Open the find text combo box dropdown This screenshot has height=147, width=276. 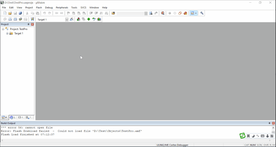coord(146,13)
